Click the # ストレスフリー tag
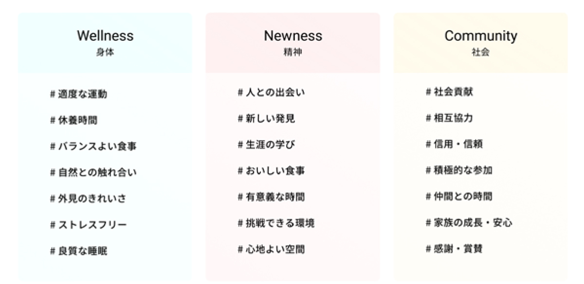 88,225
